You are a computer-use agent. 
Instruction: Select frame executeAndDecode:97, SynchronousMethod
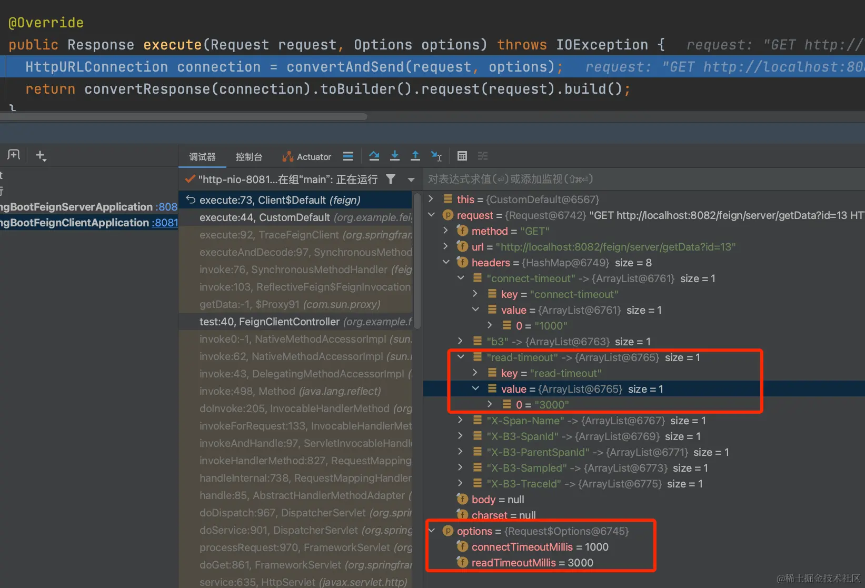click(x=296, y=252)
